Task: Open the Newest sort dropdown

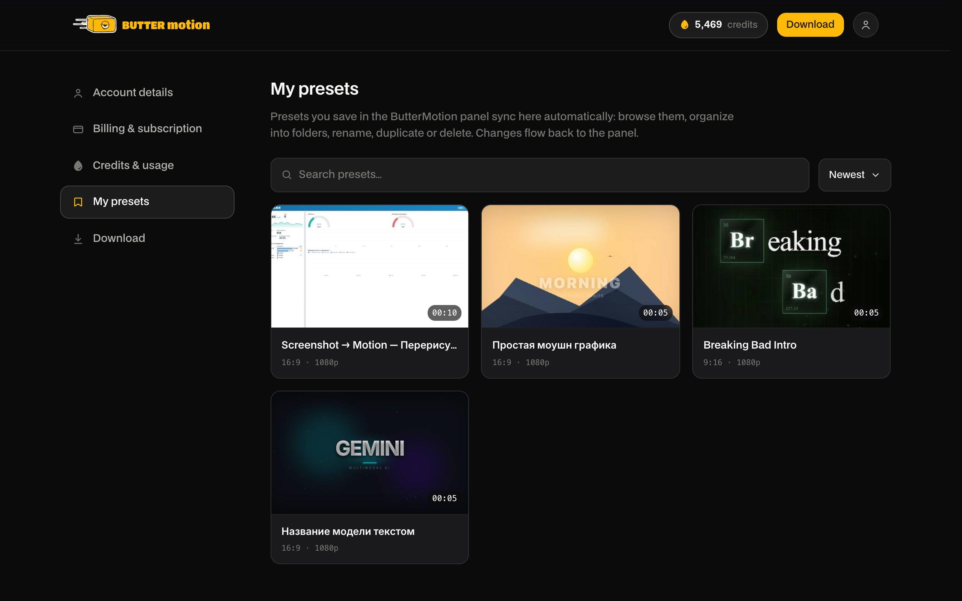Action: pos(855,175)
